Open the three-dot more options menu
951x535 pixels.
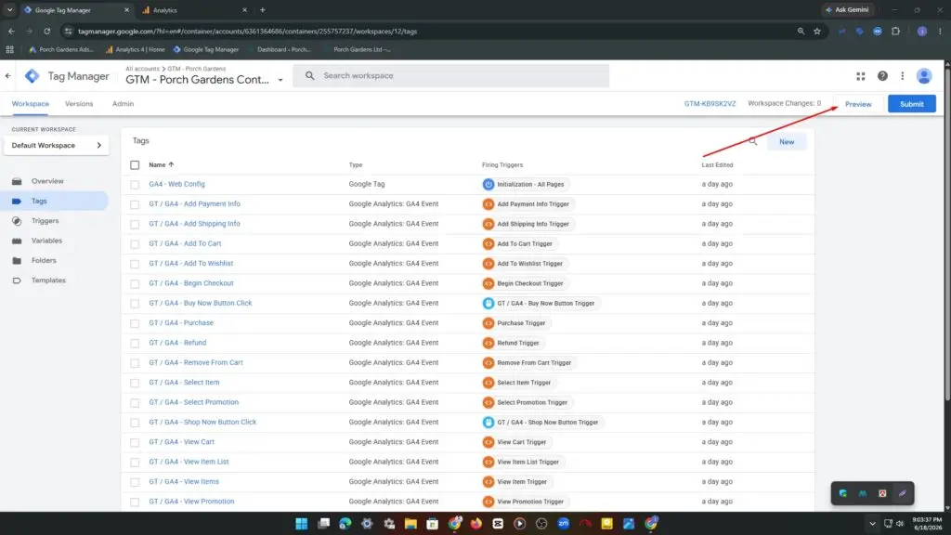[903, 76]
